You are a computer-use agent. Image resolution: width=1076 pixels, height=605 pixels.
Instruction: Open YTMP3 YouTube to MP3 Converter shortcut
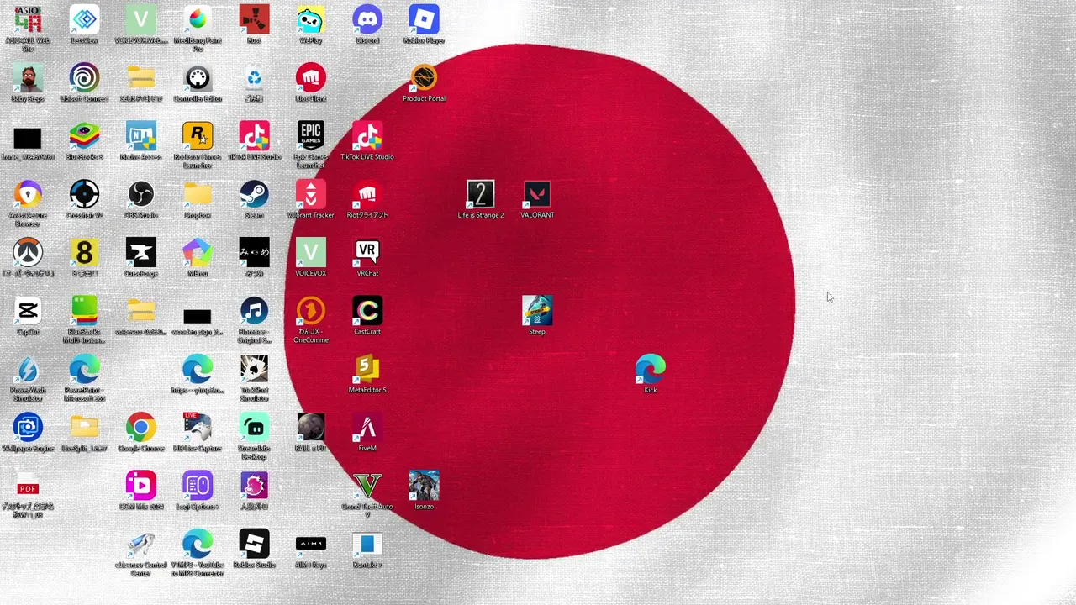[x=198, y=544]
